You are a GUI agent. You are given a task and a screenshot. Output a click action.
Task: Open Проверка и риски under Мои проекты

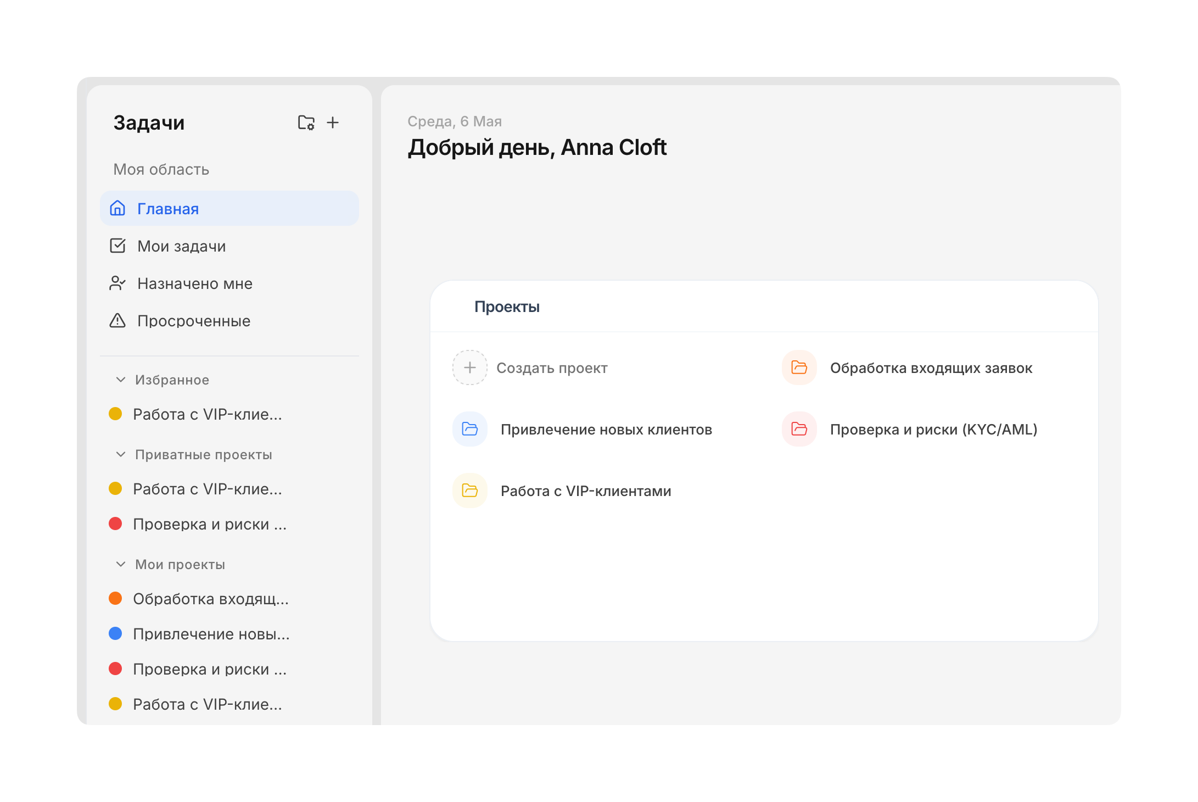point(229,669)
